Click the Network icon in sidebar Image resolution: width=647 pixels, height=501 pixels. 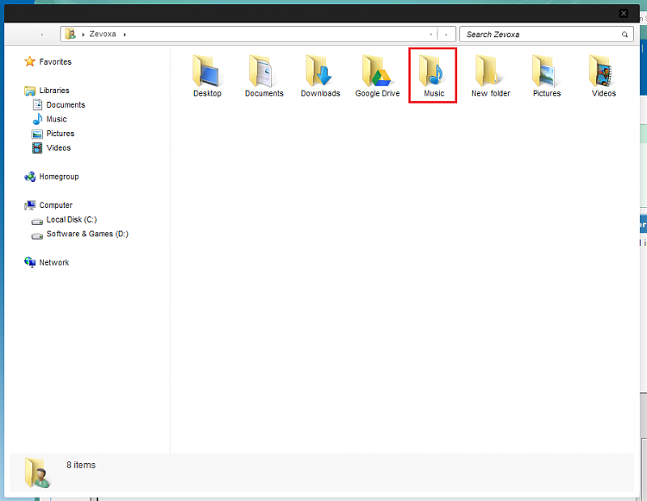(29, 262)
